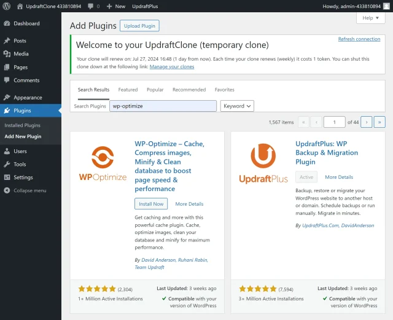Click the Upload Plugin button
This screenshot has width=393, height=320.
[x=139, y=26]
